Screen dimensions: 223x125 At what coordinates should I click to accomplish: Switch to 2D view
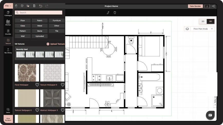click(x=203, y=22)
